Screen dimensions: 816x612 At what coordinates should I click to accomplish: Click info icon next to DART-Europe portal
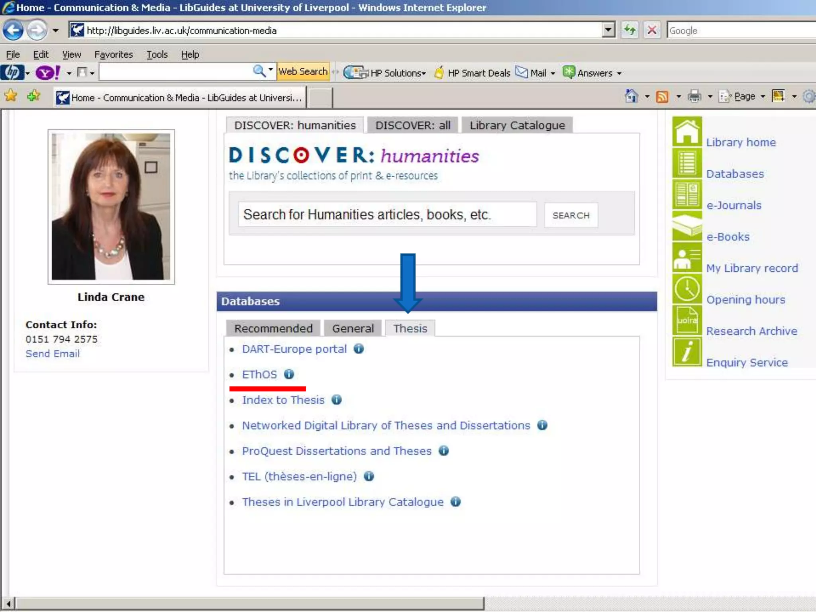[359, 349]
